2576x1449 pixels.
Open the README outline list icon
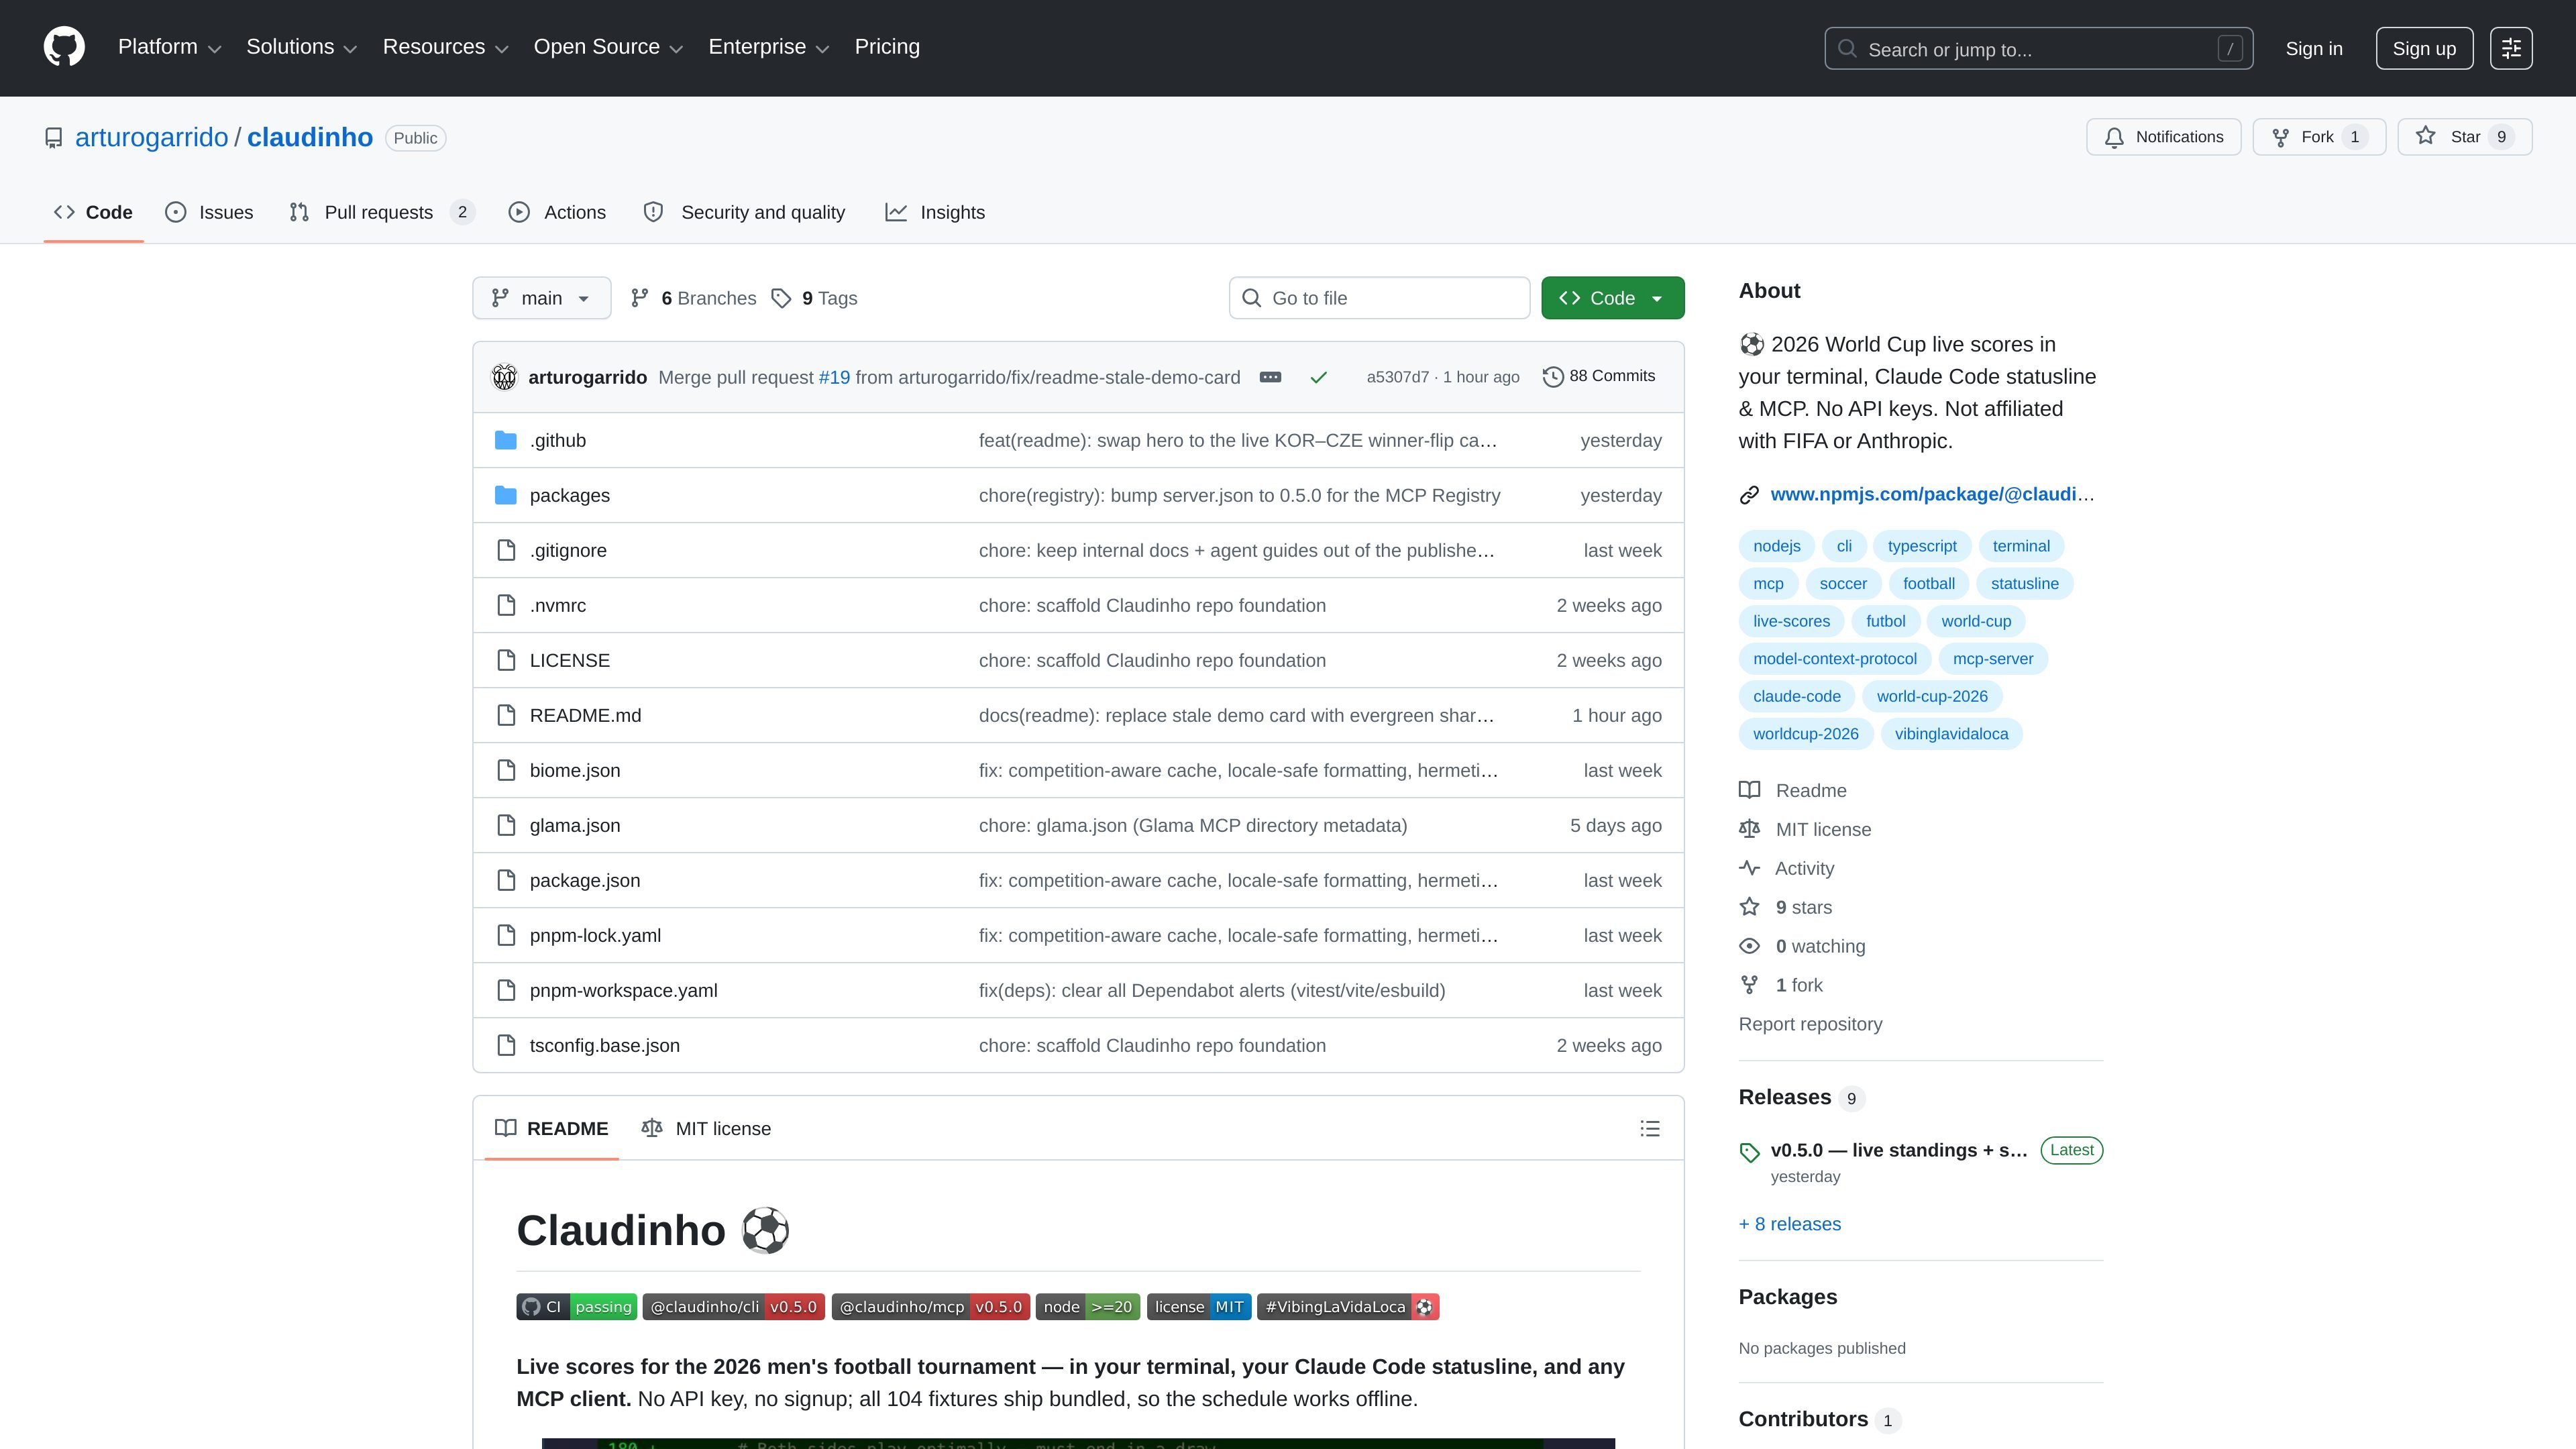coord(1650,1129)
